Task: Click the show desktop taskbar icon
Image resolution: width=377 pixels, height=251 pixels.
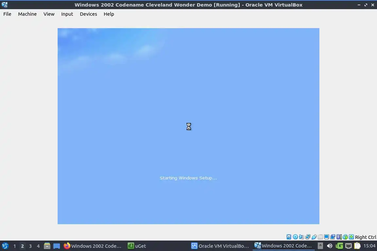Action: pyautogui.click(x=57, y=246)
